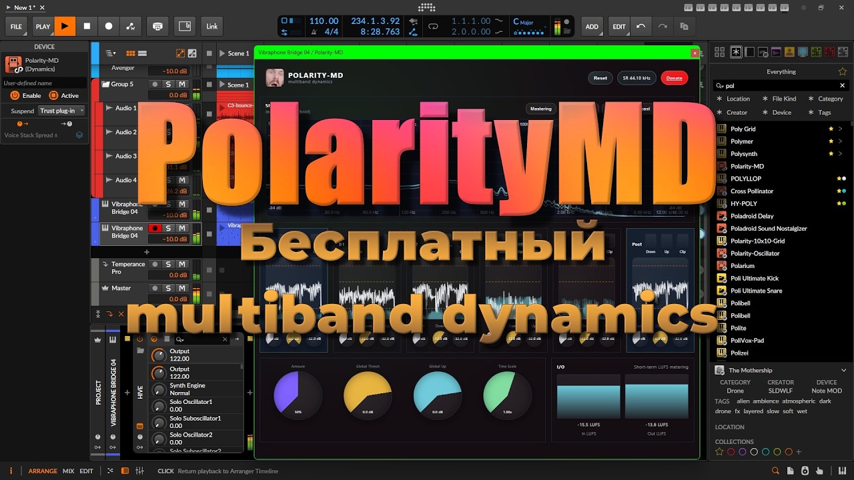This screenshot has height=480, width=854.
Task: Toggle the clip launcher panel icon left of Link
Action: pos(185,27)
